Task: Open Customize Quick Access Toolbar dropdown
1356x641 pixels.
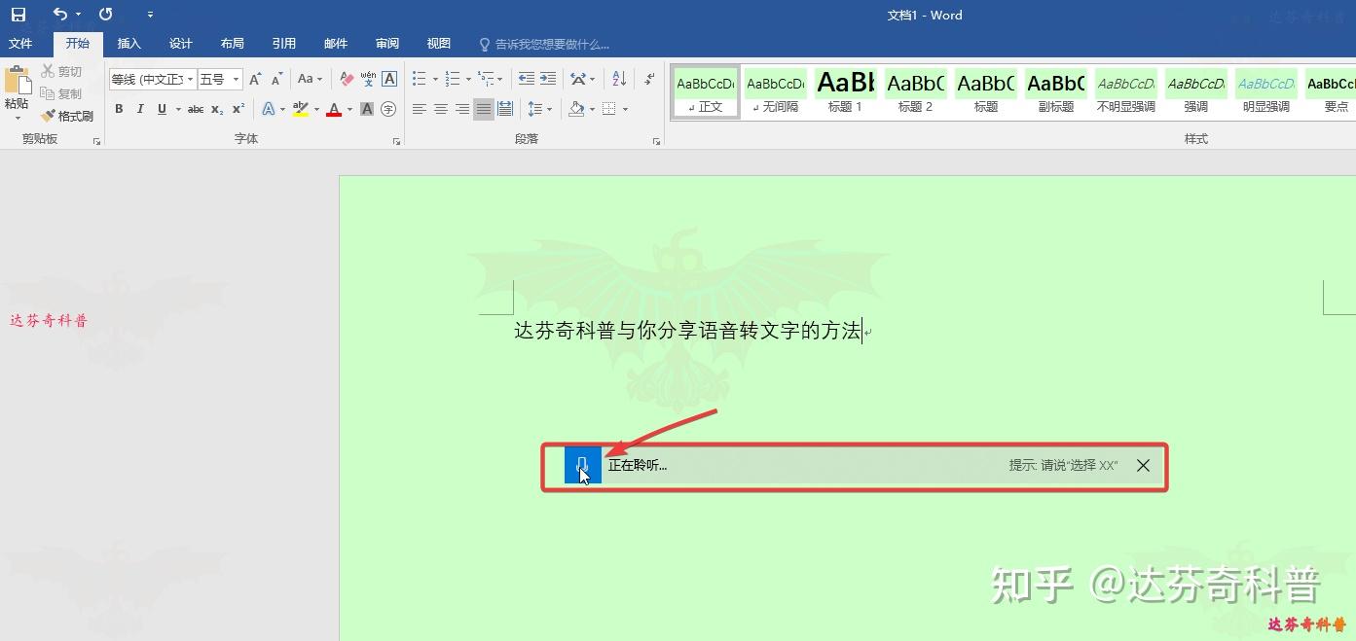Action: (x=150, y=15)
